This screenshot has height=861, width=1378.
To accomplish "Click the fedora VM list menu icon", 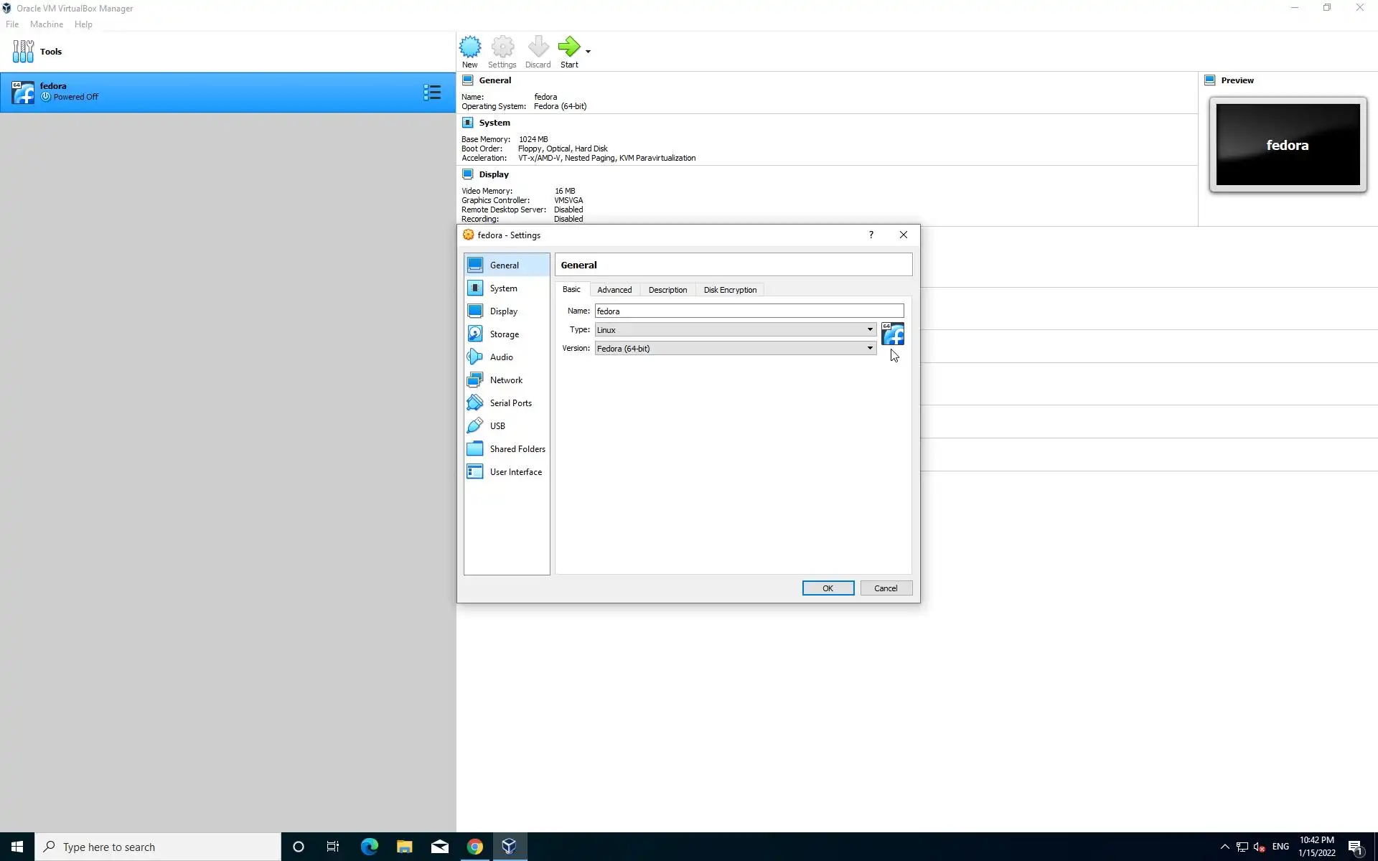I will pyautogui.click(x=432, y=93).
